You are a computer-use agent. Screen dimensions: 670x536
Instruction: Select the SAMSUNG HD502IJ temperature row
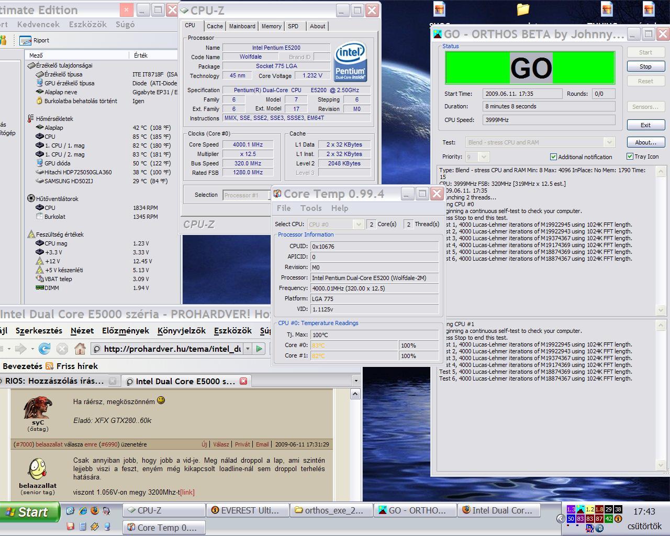pos(102,181)
